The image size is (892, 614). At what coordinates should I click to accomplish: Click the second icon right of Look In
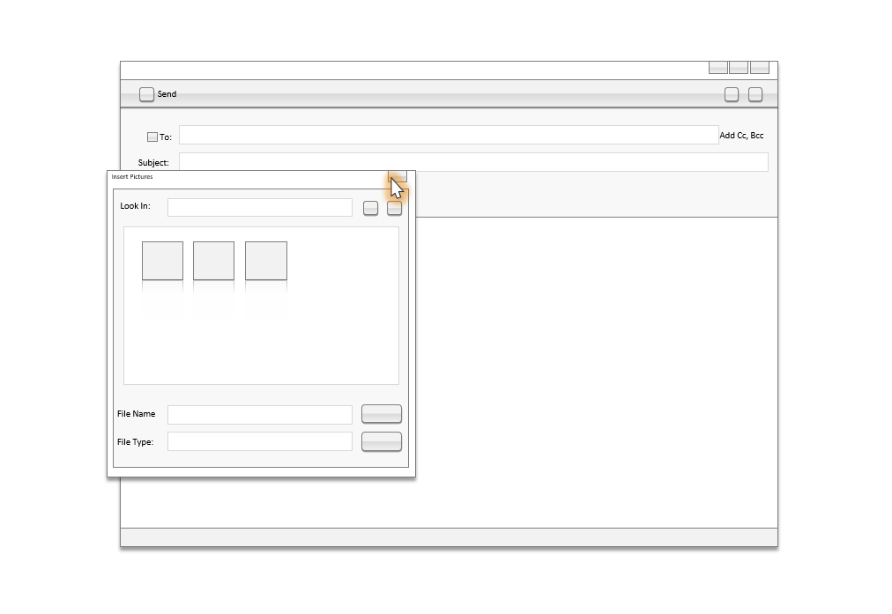(395, 208)
